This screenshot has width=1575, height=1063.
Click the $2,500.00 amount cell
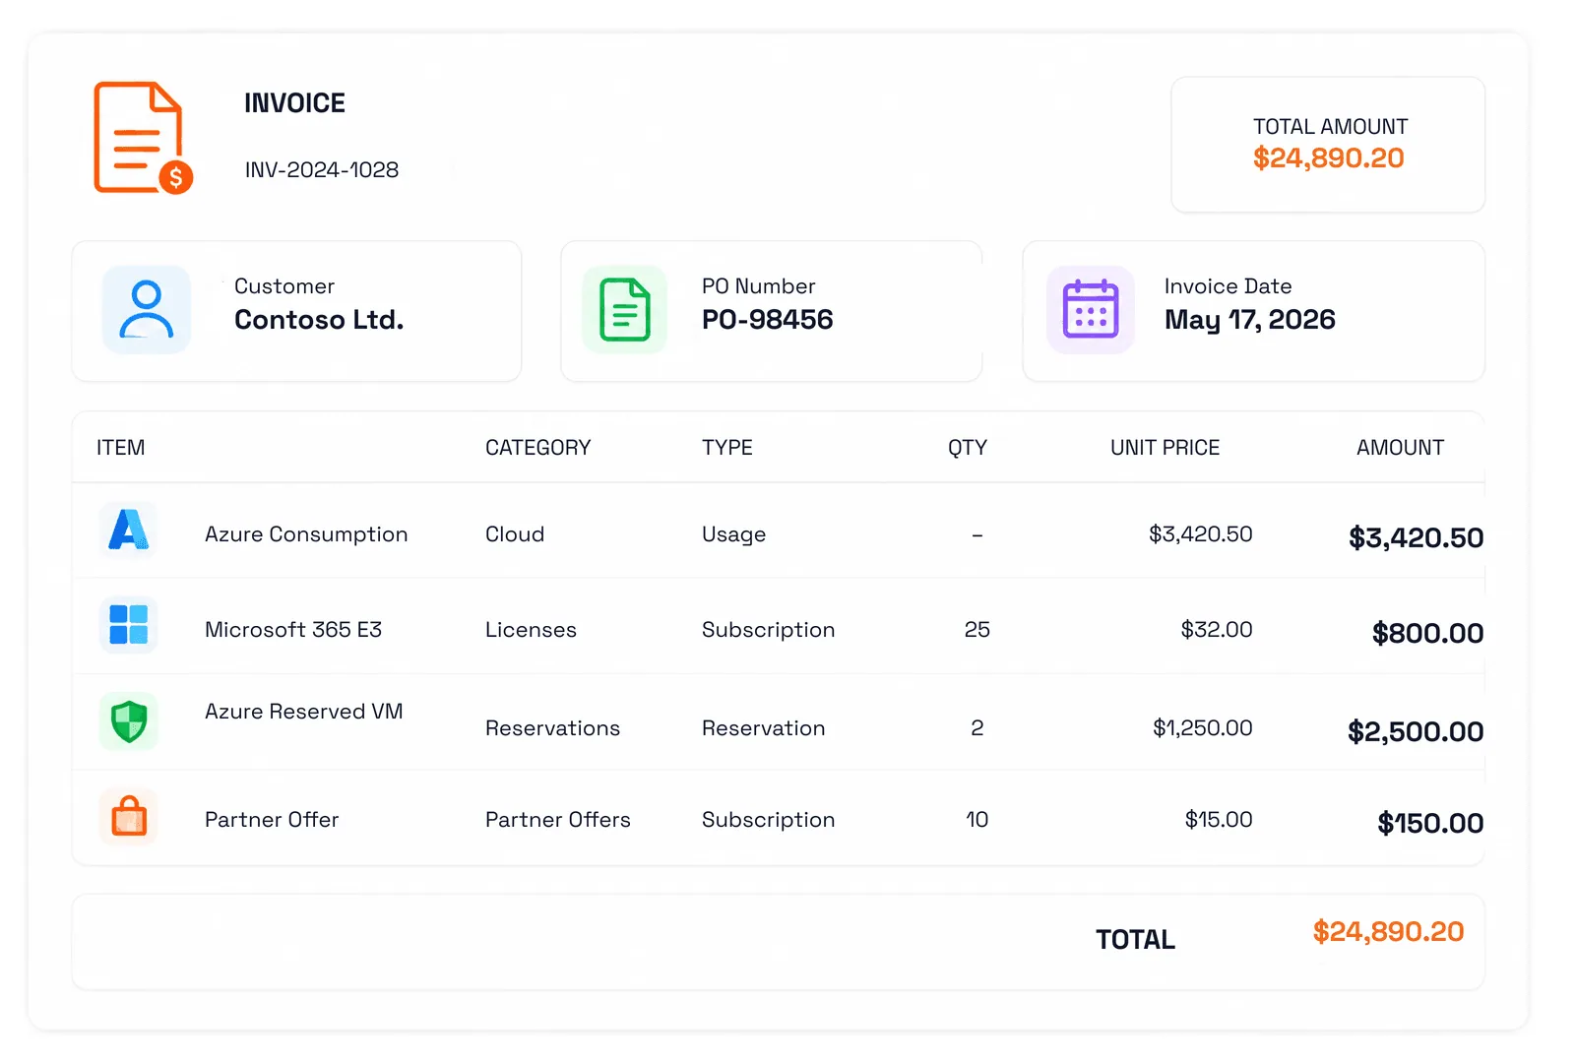click(1416, 731)
